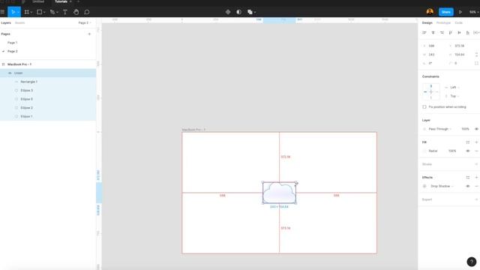The width and height of the screenshot is (480, 270).
Task: Switch to the Code tab
Action: (458, 22)
